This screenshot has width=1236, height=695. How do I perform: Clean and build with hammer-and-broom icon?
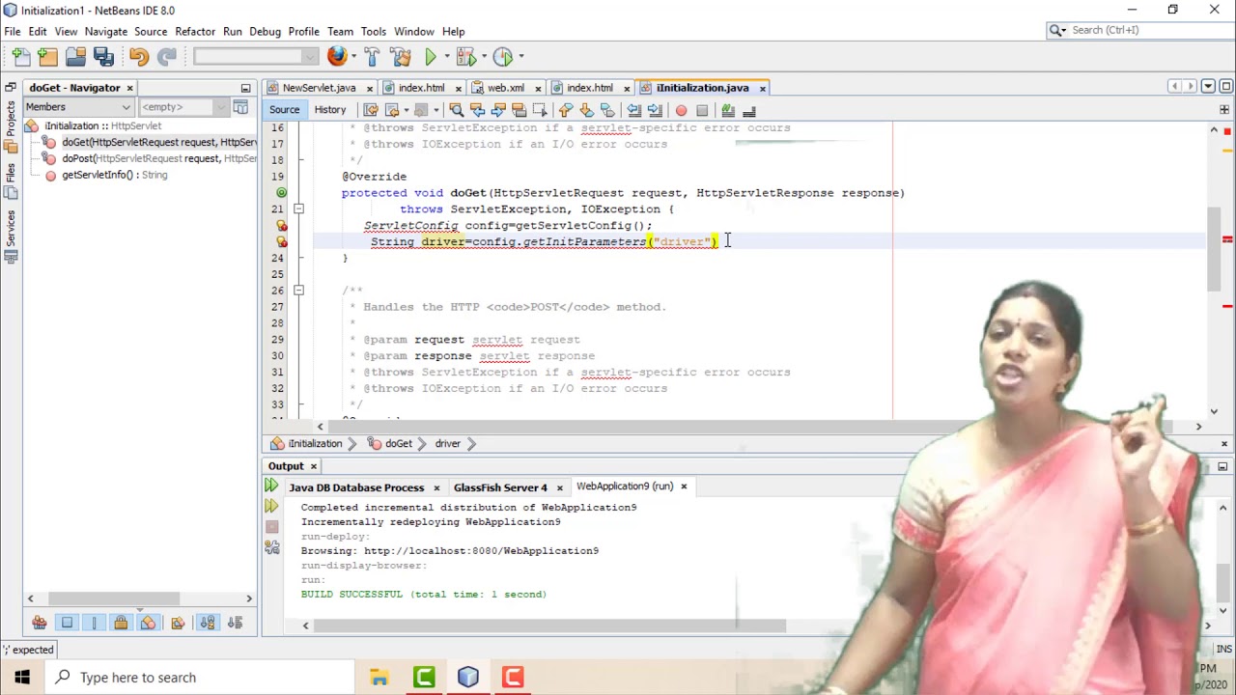coord(401,57)
